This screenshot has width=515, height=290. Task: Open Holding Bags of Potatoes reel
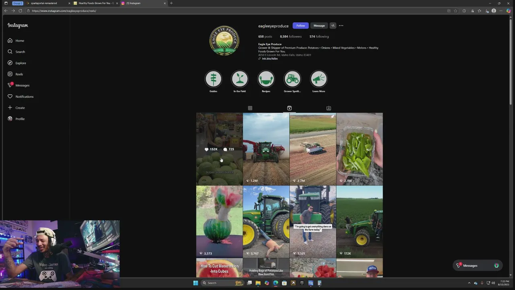click(266, 268)
